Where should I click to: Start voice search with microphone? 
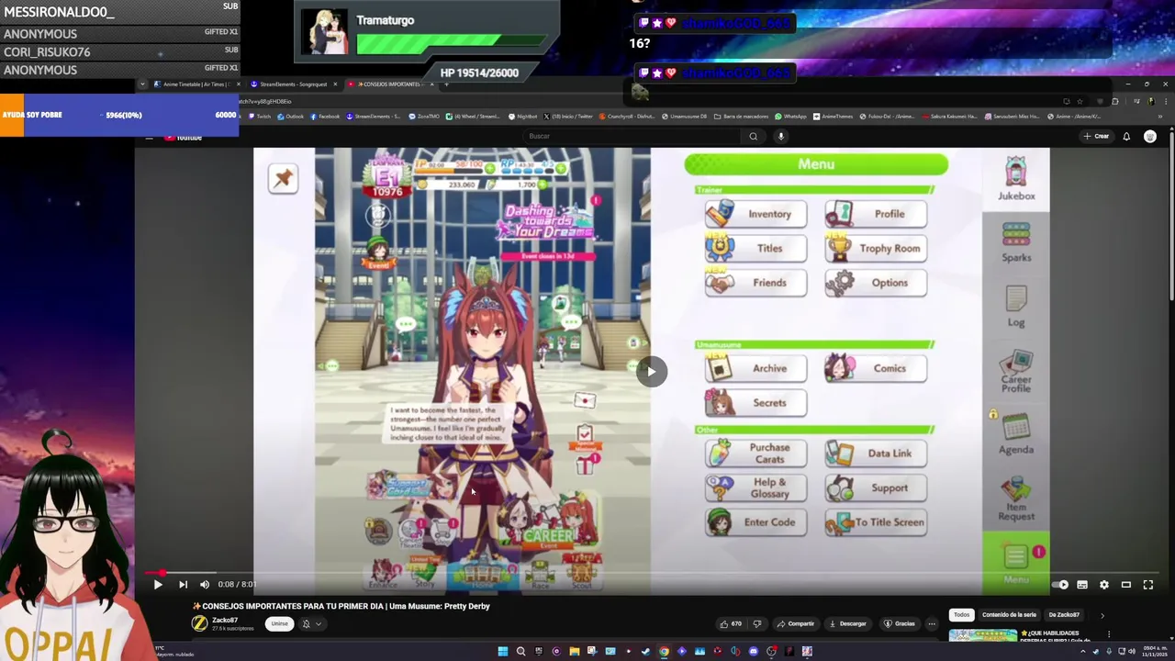(x=781, y=136)
